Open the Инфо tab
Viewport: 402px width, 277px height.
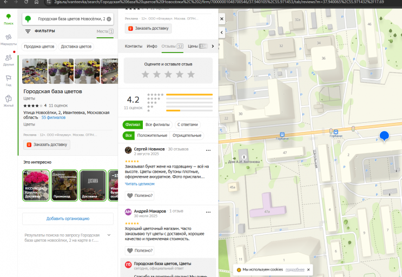(x=152, y=47)
